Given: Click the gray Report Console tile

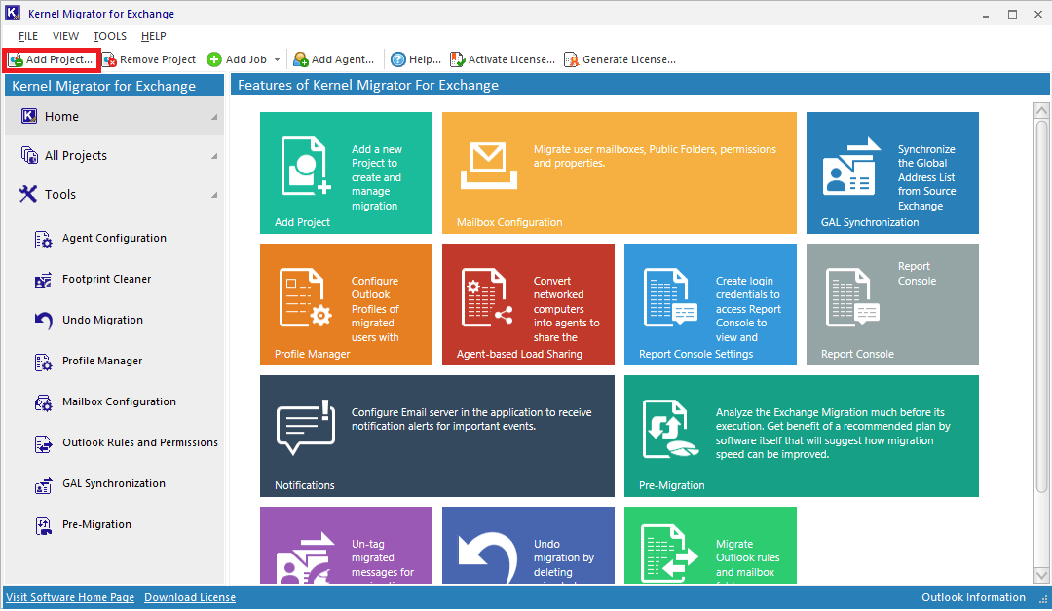Looking at the screenshot, I should (x=892, y=304).
